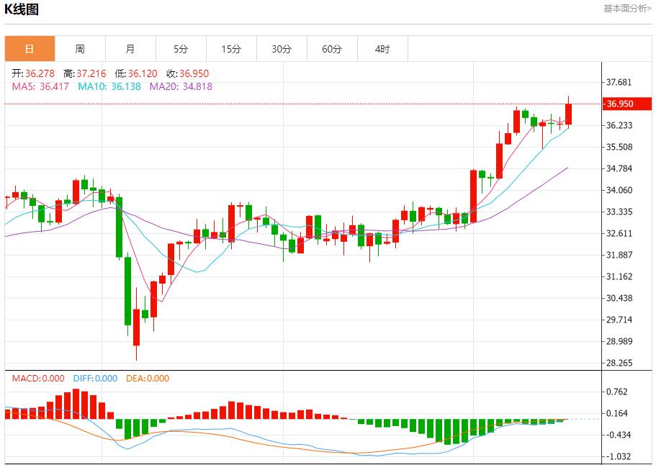Click the DEA legend label

tap(148, 379)
